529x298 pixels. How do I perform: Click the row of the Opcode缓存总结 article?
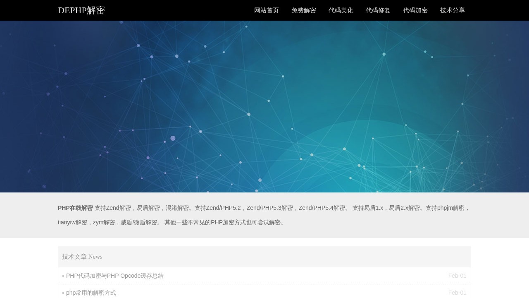[264, 276]
